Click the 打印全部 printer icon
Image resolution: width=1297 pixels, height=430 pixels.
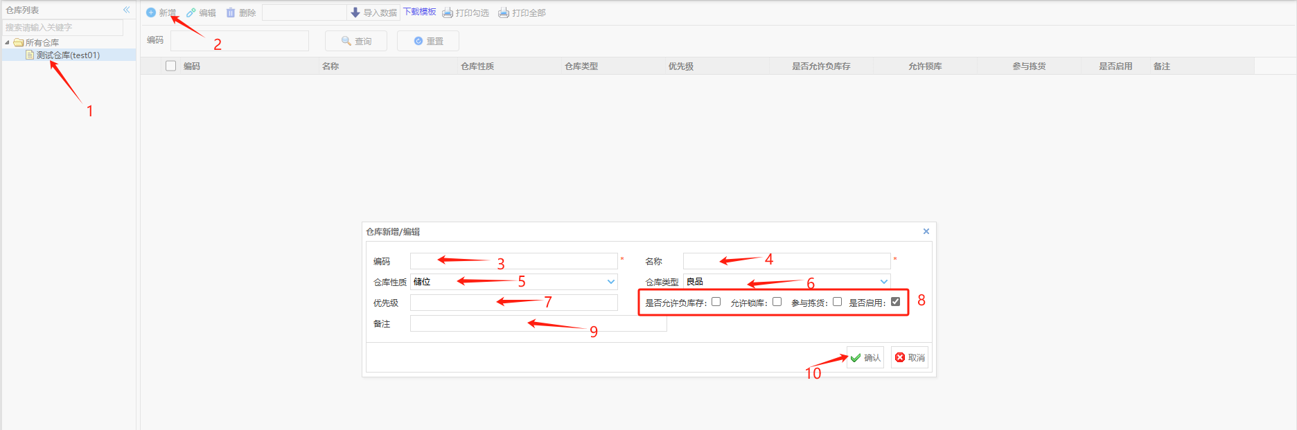pyautogui.click(x=504, y=12)
